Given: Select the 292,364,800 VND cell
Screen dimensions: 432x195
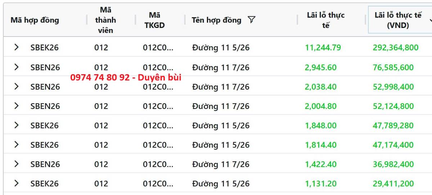Looking at the screenshot, I should (396, 47).
